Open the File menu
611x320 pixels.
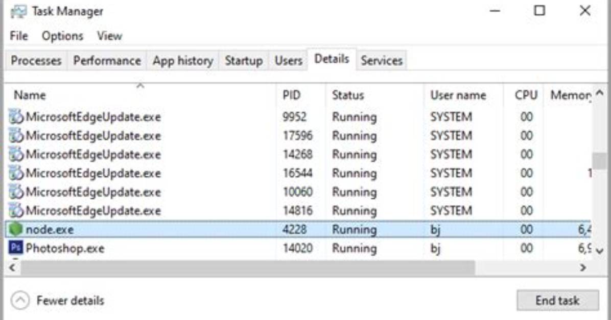pyautogui.click(x=19, y=36)
